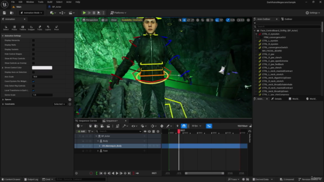
Task: Click the viewport layout icon at the top-right corner
Action: pyautogui.click(x=249, y=20)
